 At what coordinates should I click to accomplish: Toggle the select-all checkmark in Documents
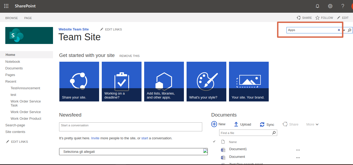pos(214,142)
